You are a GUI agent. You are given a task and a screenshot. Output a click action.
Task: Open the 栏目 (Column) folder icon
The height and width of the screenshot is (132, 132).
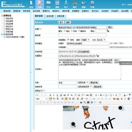pyautogui.click(x=48, y=3)
